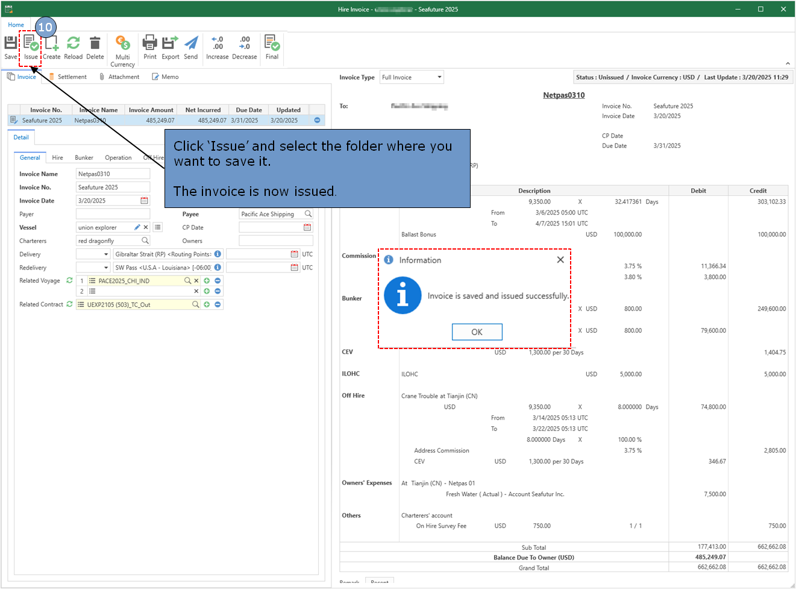Image resolution: width=796 pixels, height=589 pixels.
Task: Delete the invoice via the Delete icon
Action: [95, 44]
